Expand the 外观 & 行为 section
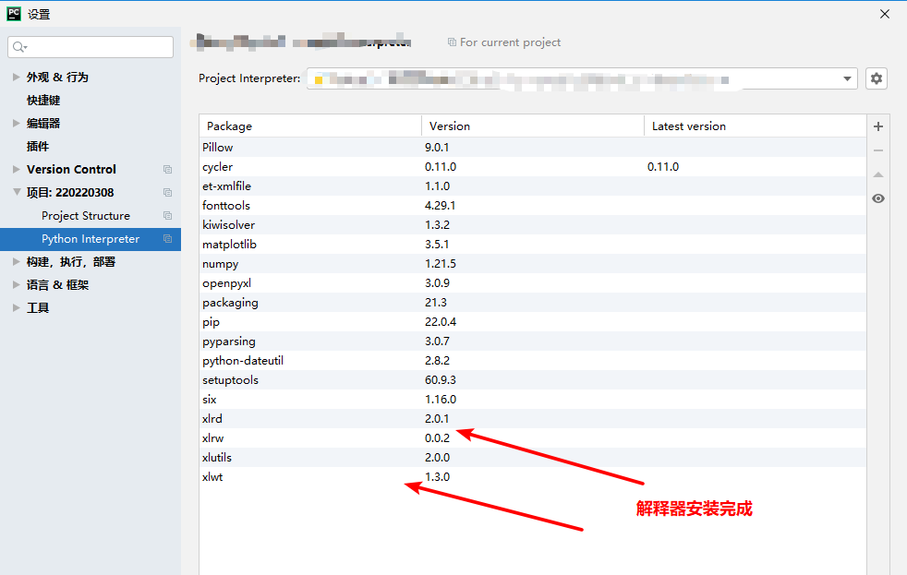Viewport: 907px width, 575px height. coord(15,77)
